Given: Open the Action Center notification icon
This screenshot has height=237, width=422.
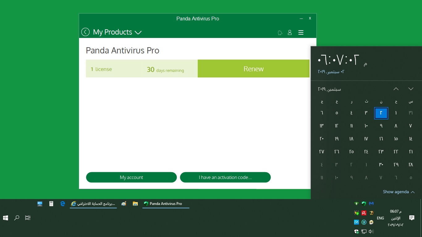Looking at the screenshot, I should pyautogui.click(x=412, y=218).
